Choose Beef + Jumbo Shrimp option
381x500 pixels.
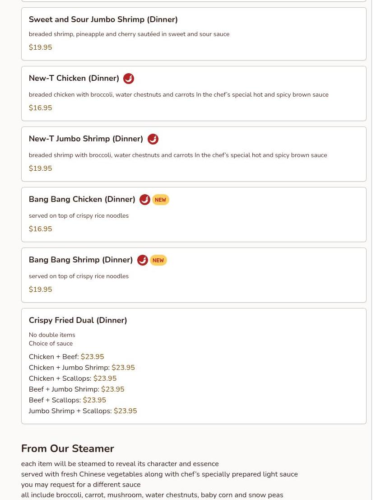tap(77, 389)
